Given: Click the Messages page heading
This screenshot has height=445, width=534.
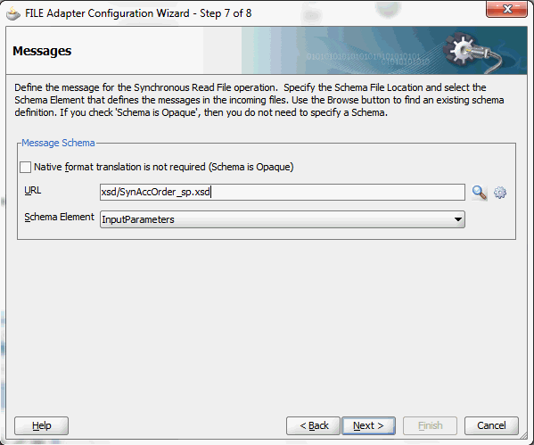Looking at the screenshot, I should coord(42,51).
